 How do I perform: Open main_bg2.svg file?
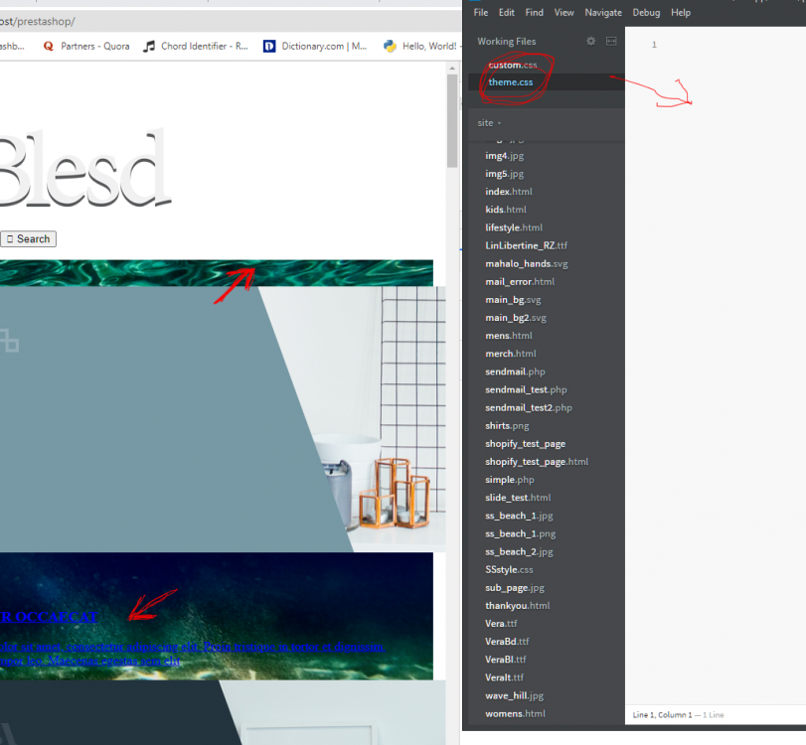tap(515, 318)
